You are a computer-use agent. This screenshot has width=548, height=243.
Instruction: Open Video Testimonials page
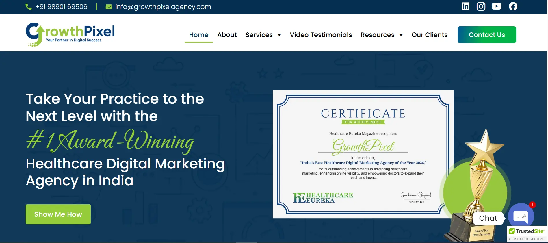(x=321, y=35)
